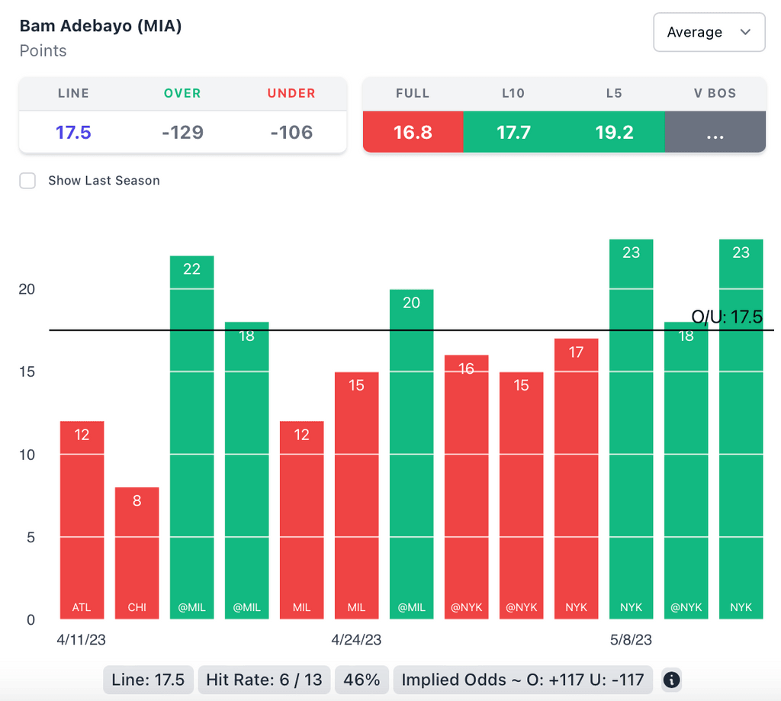Click the 5/8/23 date label
Viewport: 781px width, 701px height.
click(x=631, y=640)
